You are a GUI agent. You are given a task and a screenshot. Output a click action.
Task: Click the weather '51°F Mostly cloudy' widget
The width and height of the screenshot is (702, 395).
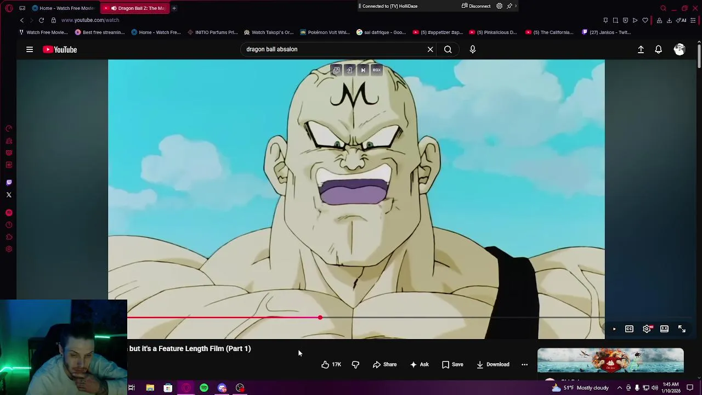tap(580, 388)
